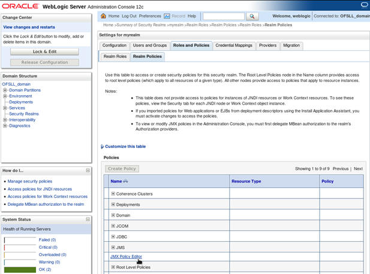This screenshot has height=274, width=370.
Task: Expand Coherence Clusters policy row
Action: pos(113,193)
